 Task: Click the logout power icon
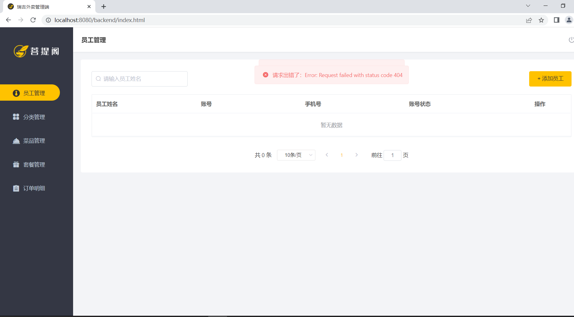coord(571,40)
